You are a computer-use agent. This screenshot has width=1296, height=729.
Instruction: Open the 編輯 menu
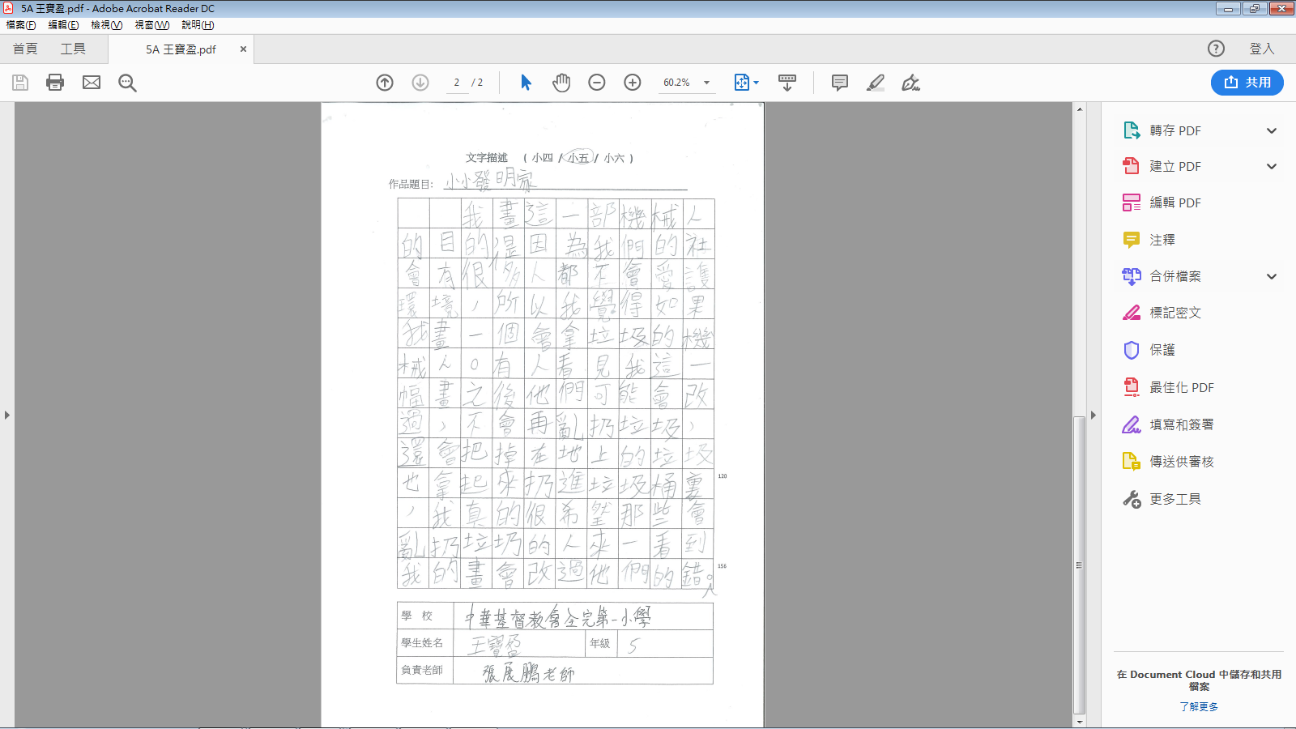63,25
